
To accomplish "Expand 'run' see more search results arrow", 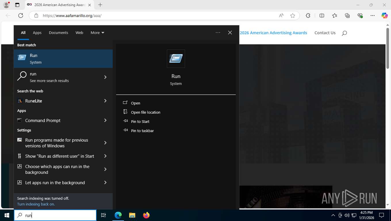I will pos(105,77).
